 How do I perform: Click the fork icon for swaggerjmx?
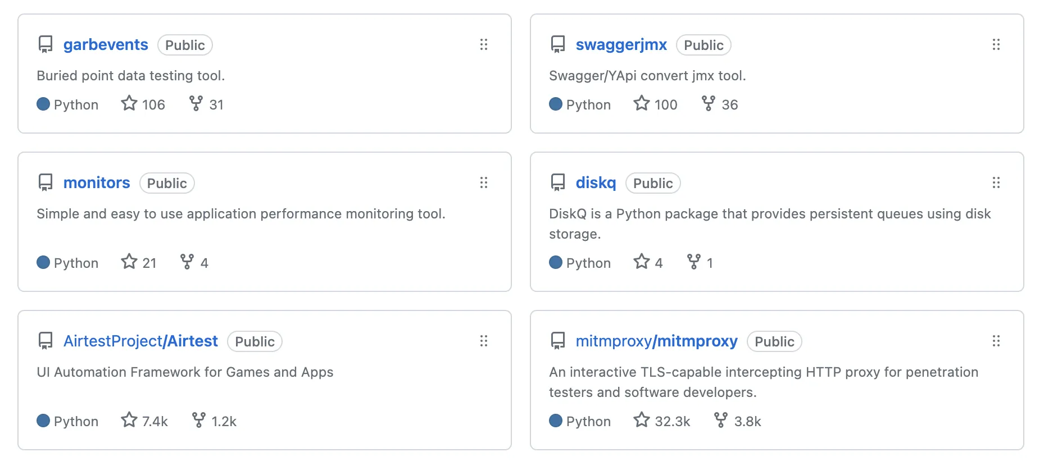[708, 104]
